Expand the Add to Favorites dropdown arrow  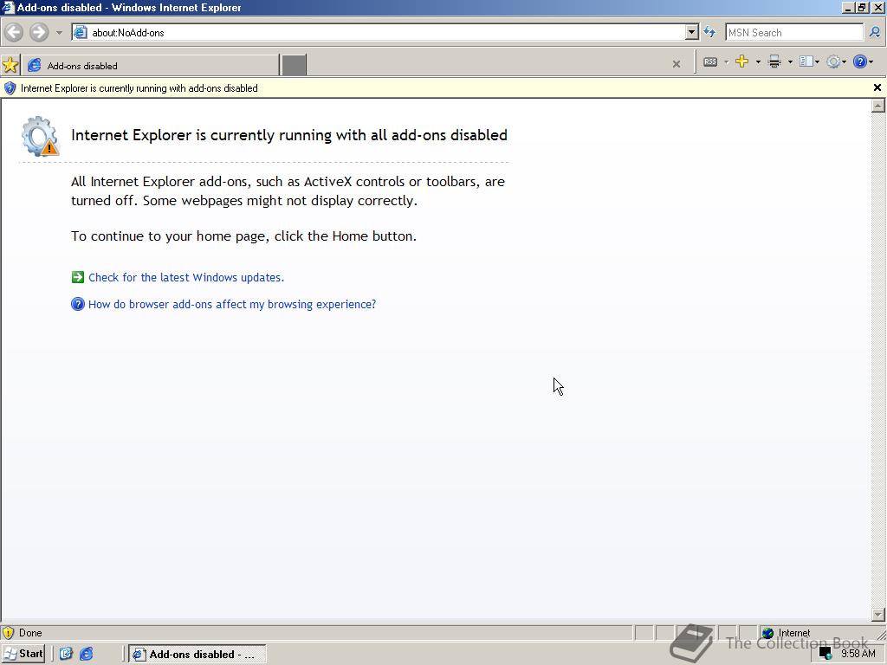tap(758, 61)
